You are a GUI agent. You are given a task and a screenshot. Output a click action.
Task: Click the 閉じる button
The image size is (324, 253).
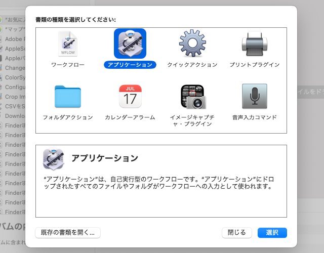click(x=236, y=233)
